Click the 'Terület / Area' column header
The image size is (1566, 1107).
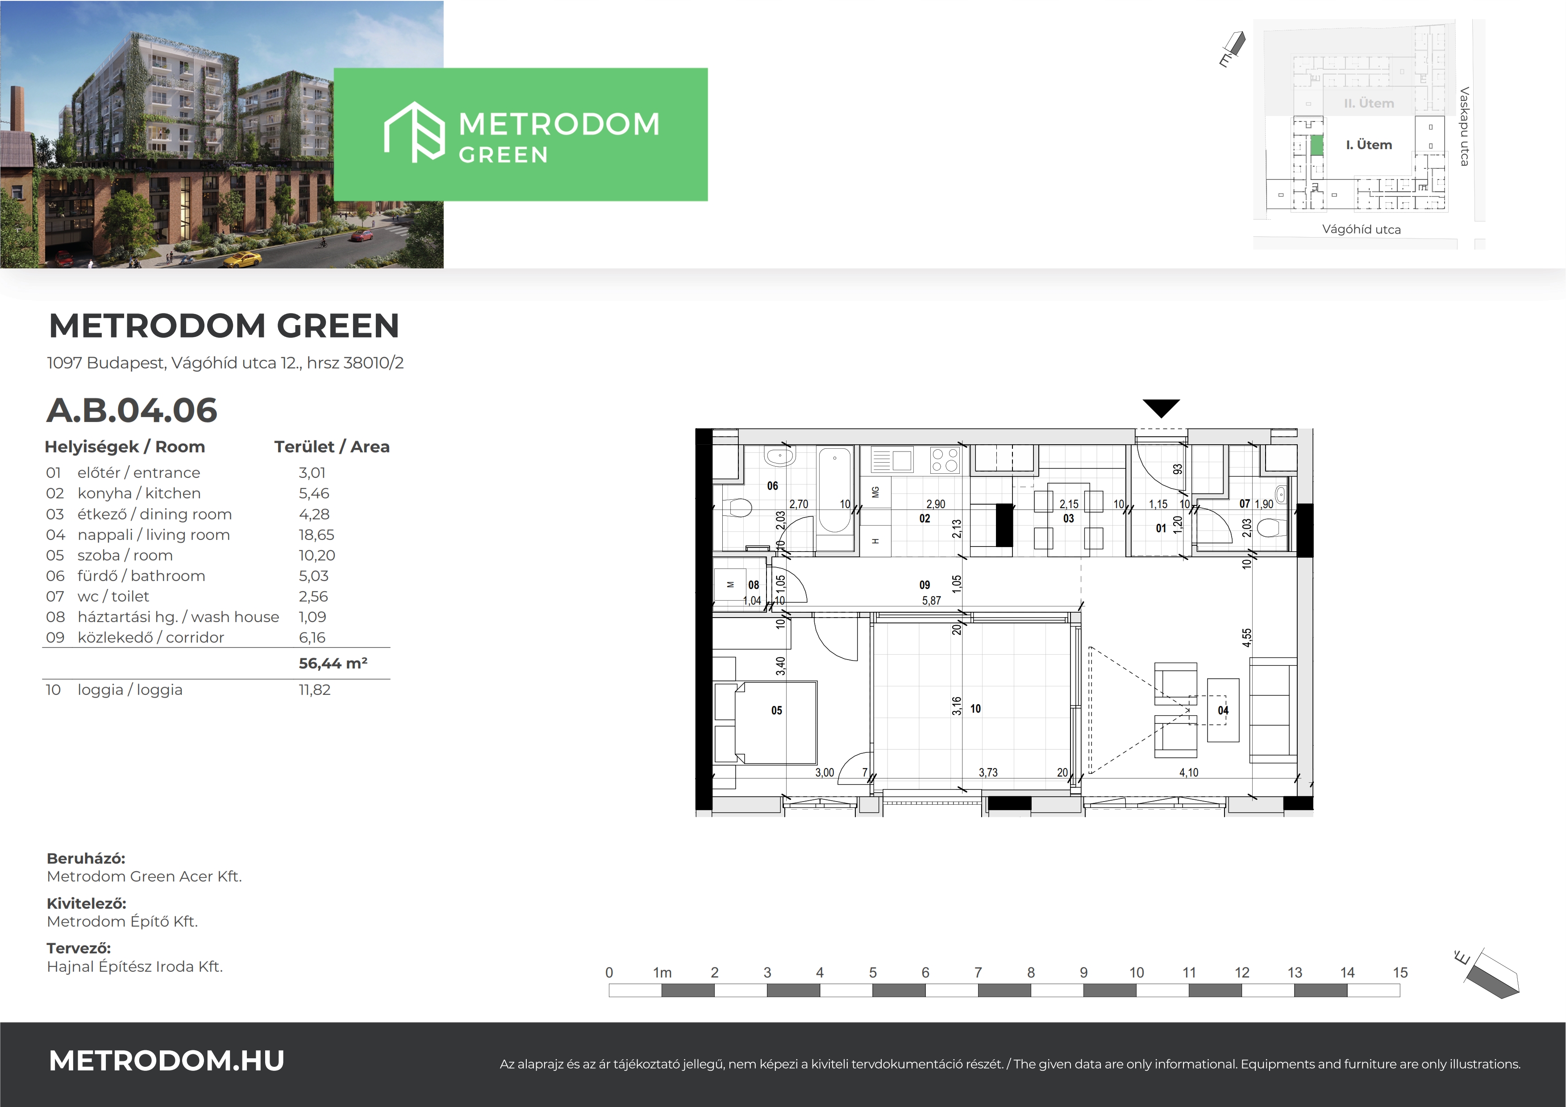(332, 447)
